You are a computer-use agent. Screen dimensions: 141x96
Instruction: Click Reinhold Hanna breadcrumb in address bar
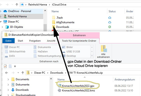pos(38,5)
